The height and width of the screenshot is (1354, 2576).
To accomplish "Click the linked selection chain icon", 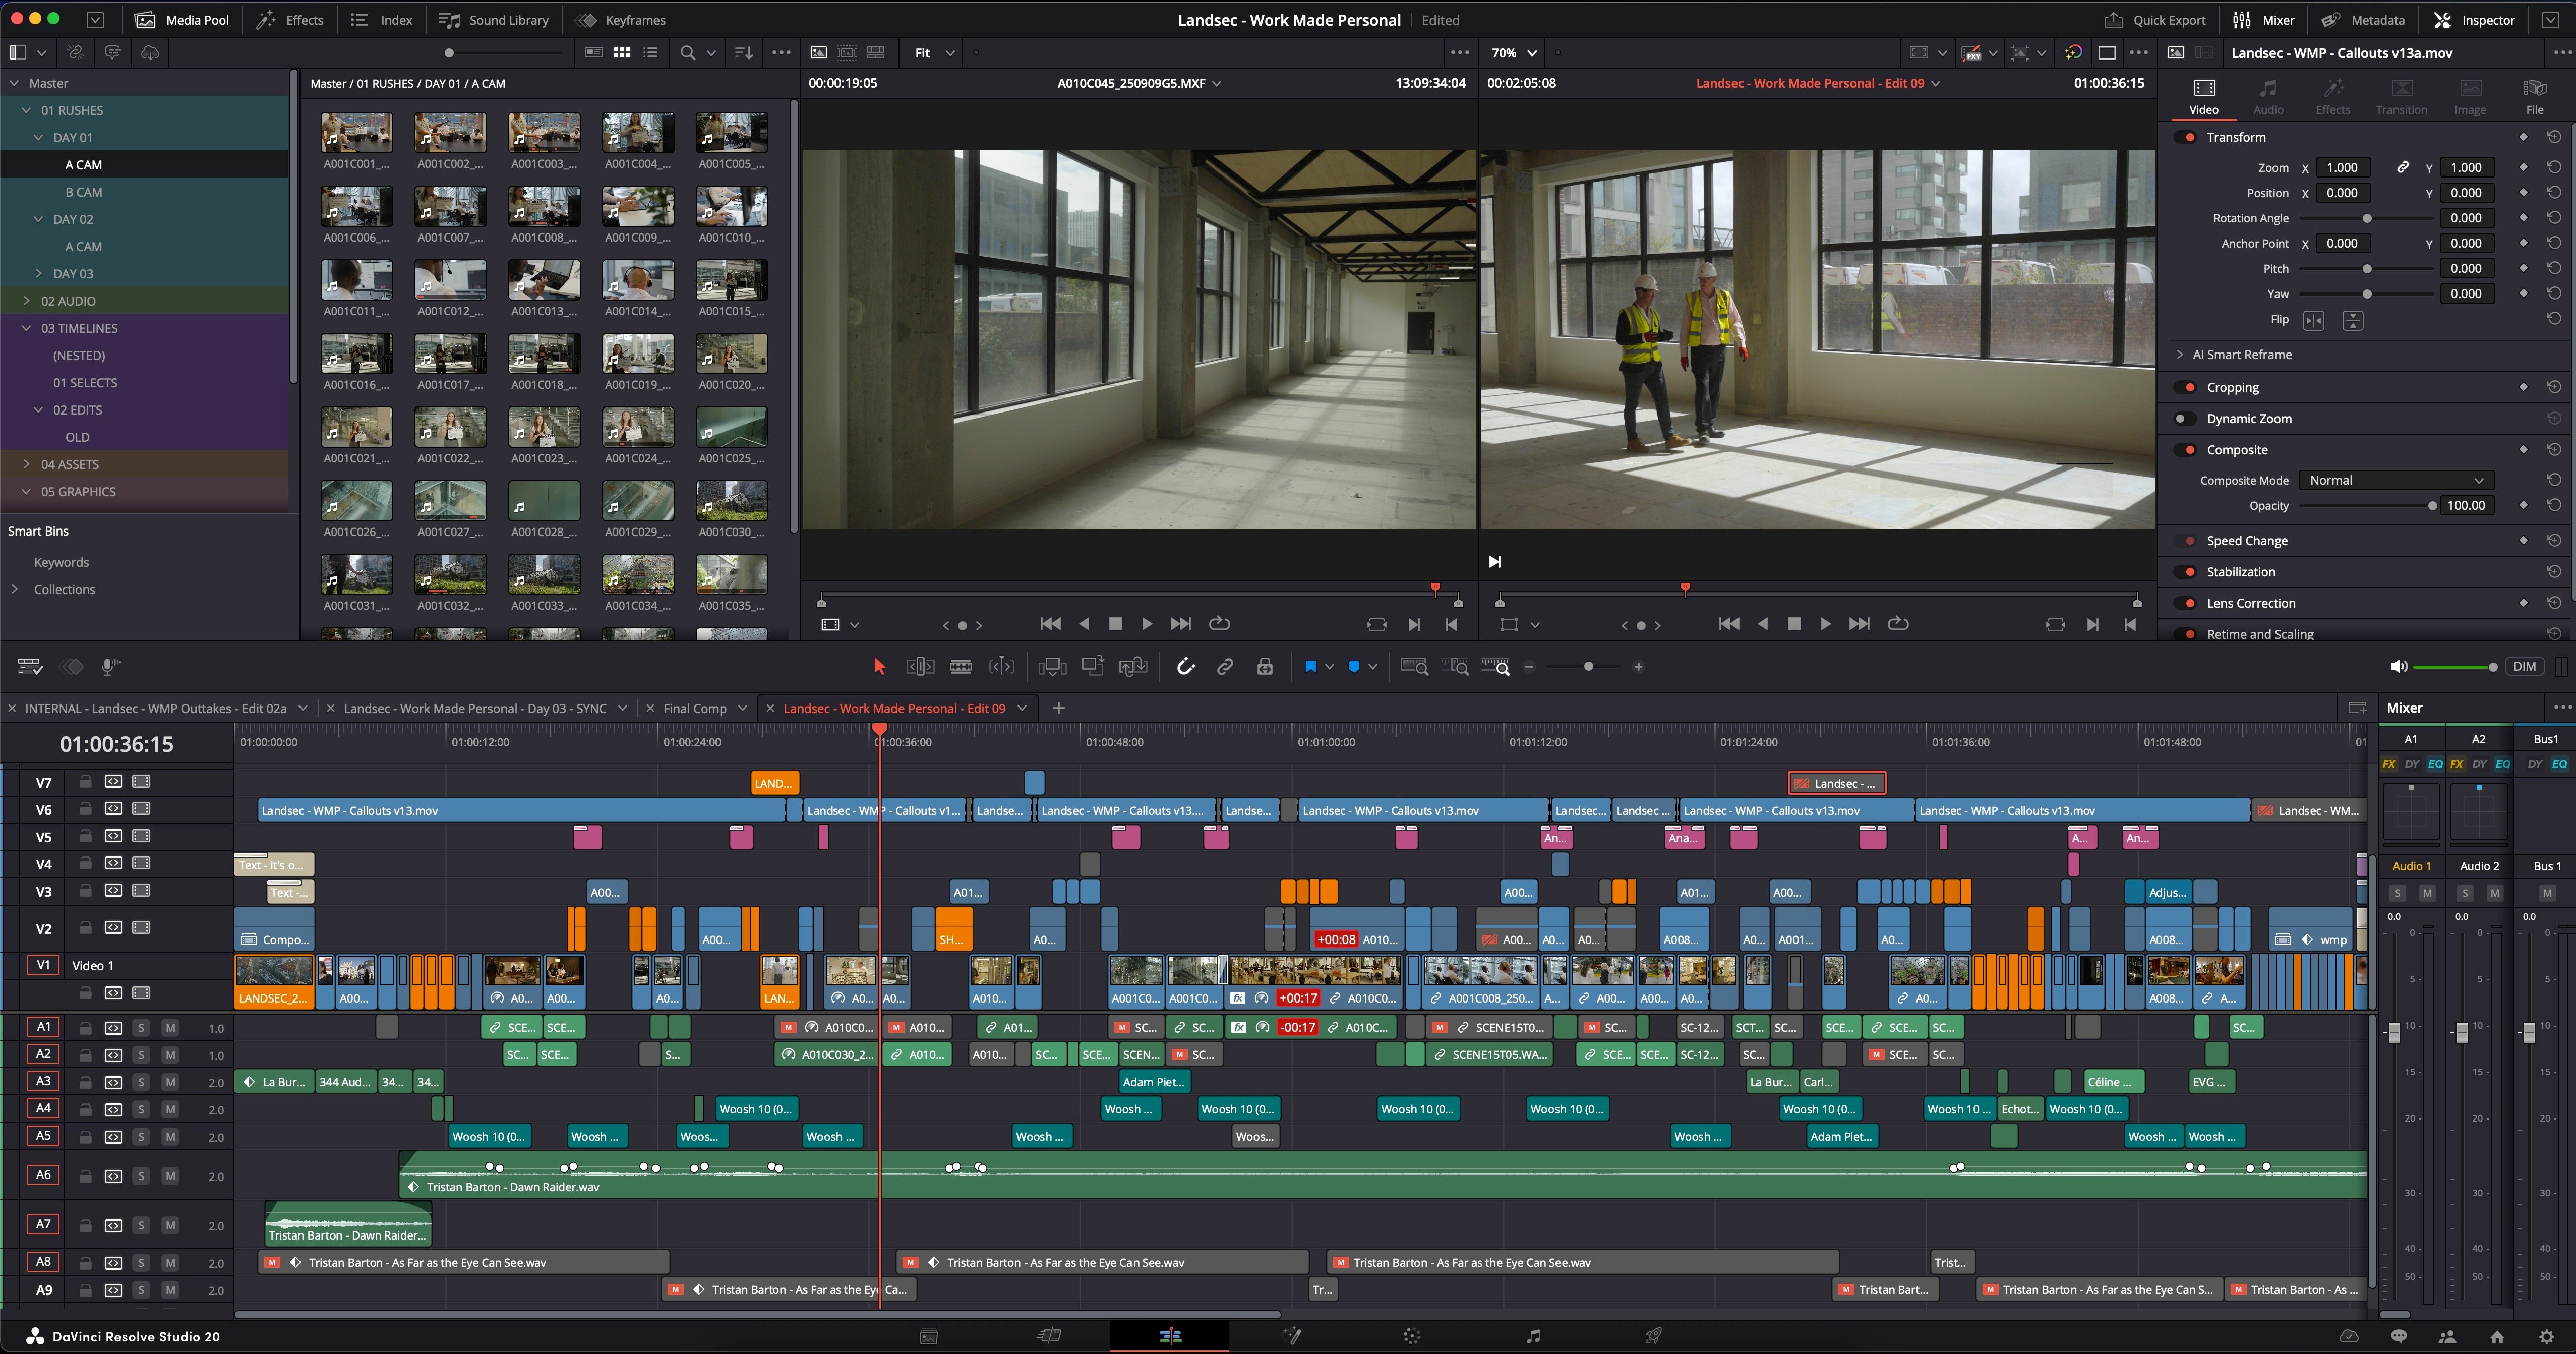I will [x=1225, y=667].
